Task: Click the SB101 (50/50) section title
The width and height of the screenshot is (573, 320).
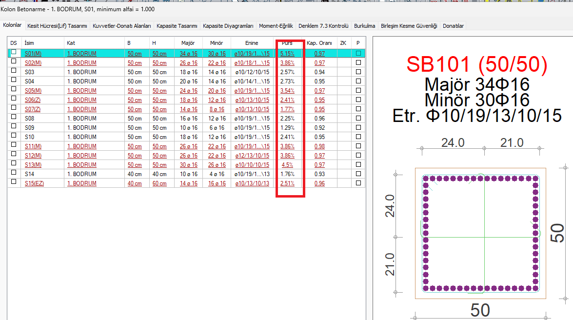Action: point(477,64)
